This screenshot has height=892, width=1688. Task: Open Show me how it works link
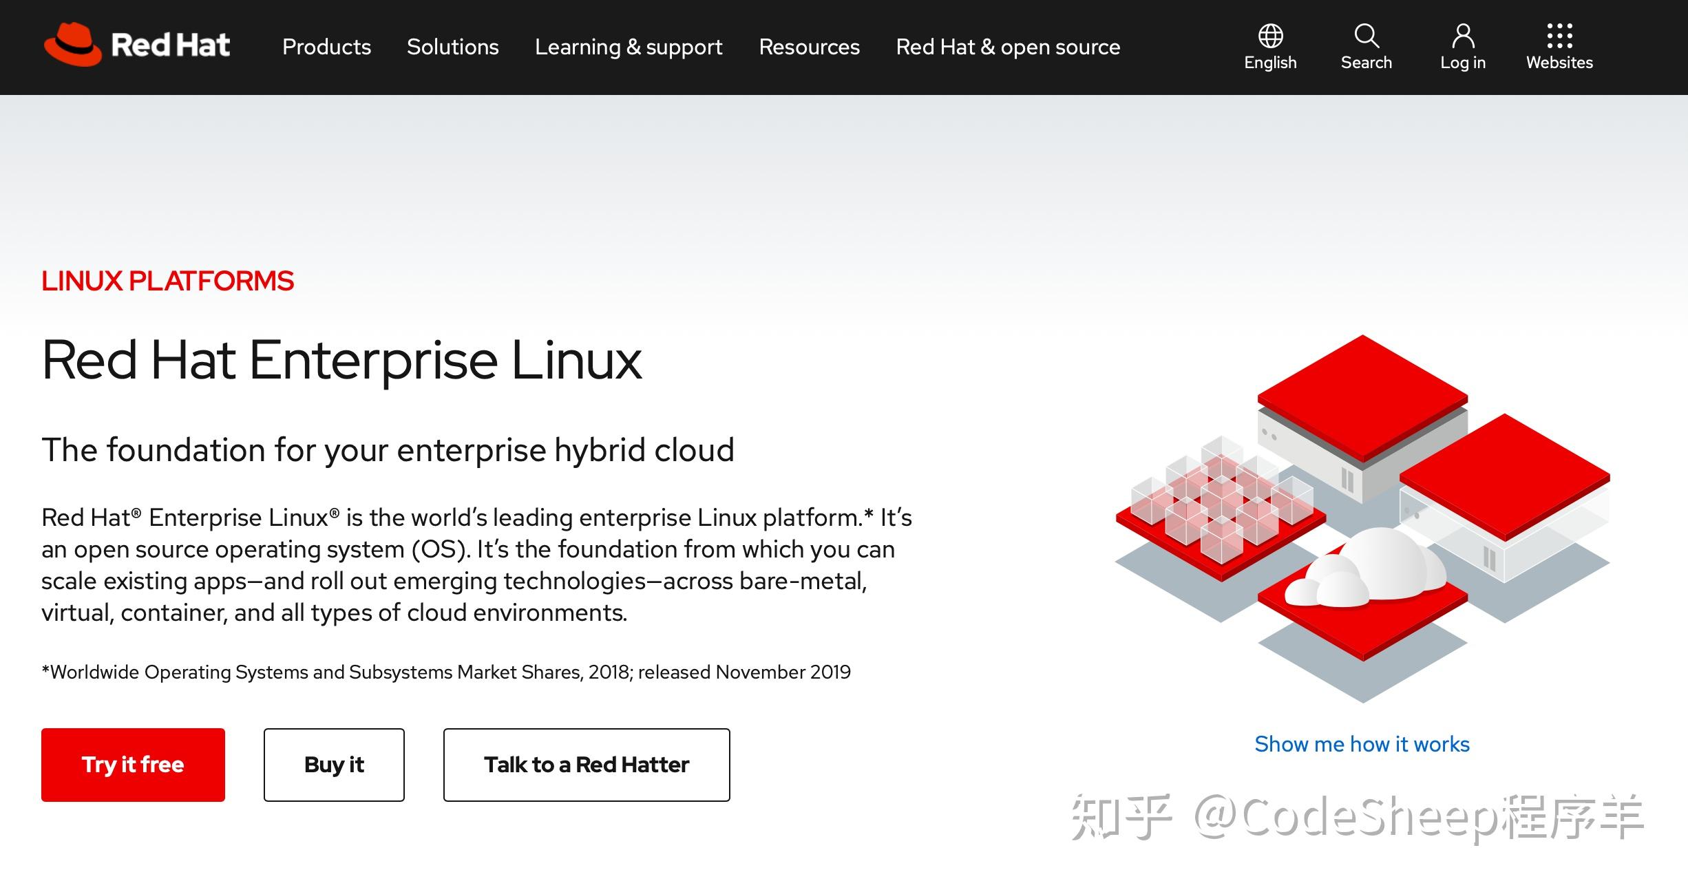pyautogui.click(x=1361, y=744)
